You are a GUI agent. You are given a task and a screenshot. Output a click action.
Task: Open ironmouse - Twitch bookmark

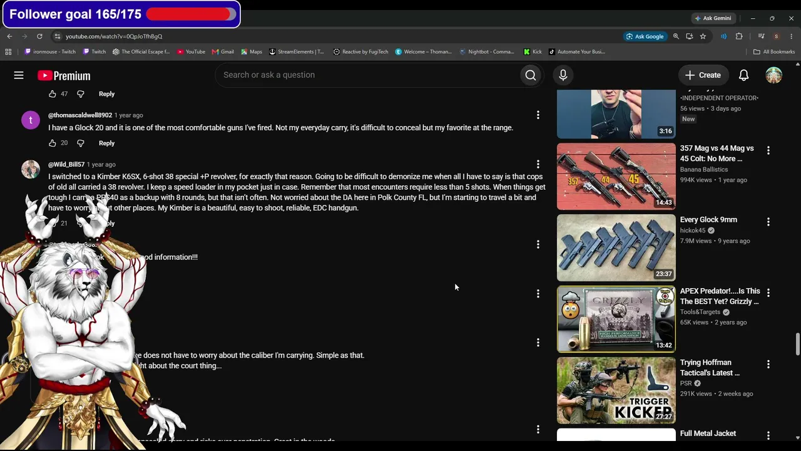coord(50,52)
